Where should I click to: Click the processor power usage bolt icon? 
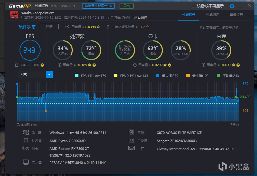[x=60, y=65]
